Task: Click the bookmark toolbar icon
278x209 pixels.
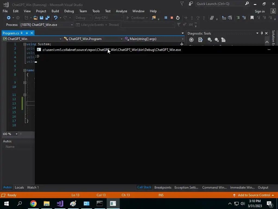Action: 252,18
